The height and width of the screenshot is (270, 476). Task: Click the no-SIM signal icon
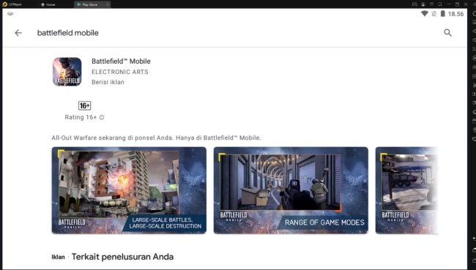pyautogui.click(x=434, y=14)
